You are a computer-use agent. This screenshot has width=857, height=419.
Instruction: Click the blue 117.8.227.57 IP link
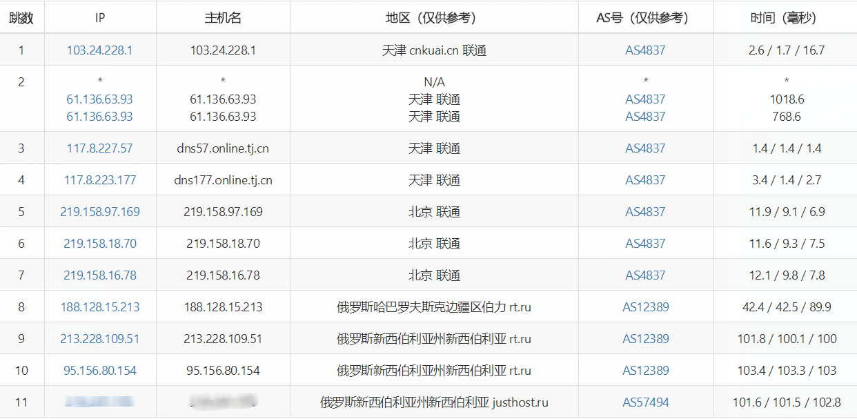coord(99,148)
